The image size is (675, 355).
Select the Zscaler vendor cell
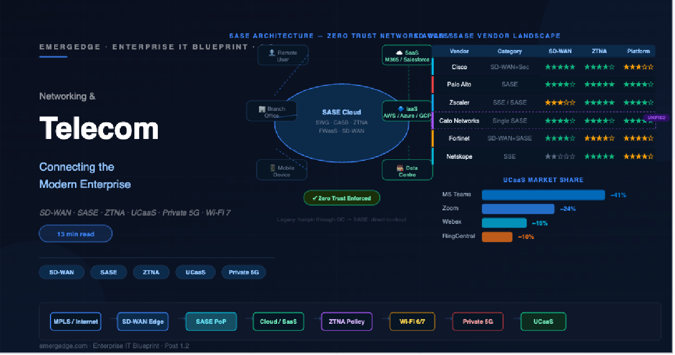pos(459,103)
